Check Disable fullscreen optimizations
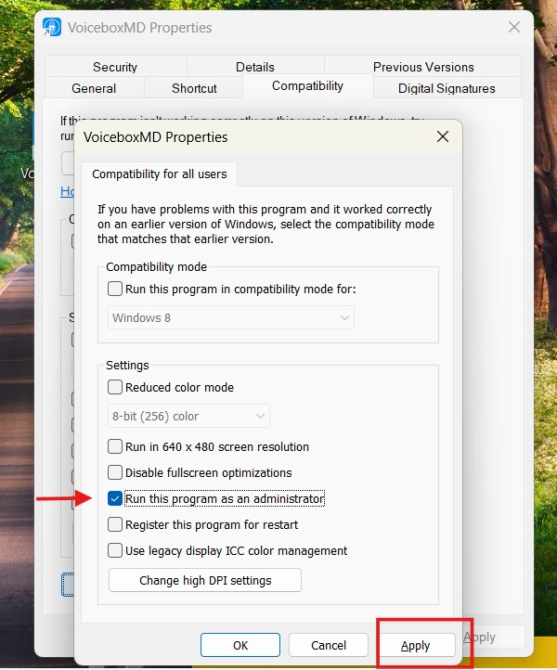 coord(115,473)
